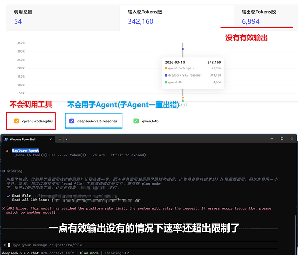Open a new PowerShell tab with plus

coord(60,139)
